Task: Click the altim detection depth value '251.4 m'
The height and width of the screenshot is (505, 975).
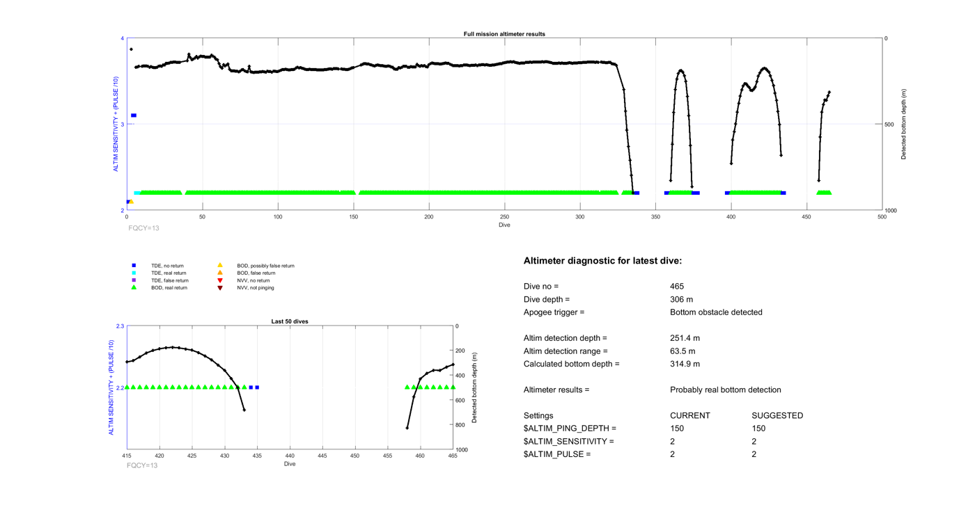Action: click(x=685, y=338)
